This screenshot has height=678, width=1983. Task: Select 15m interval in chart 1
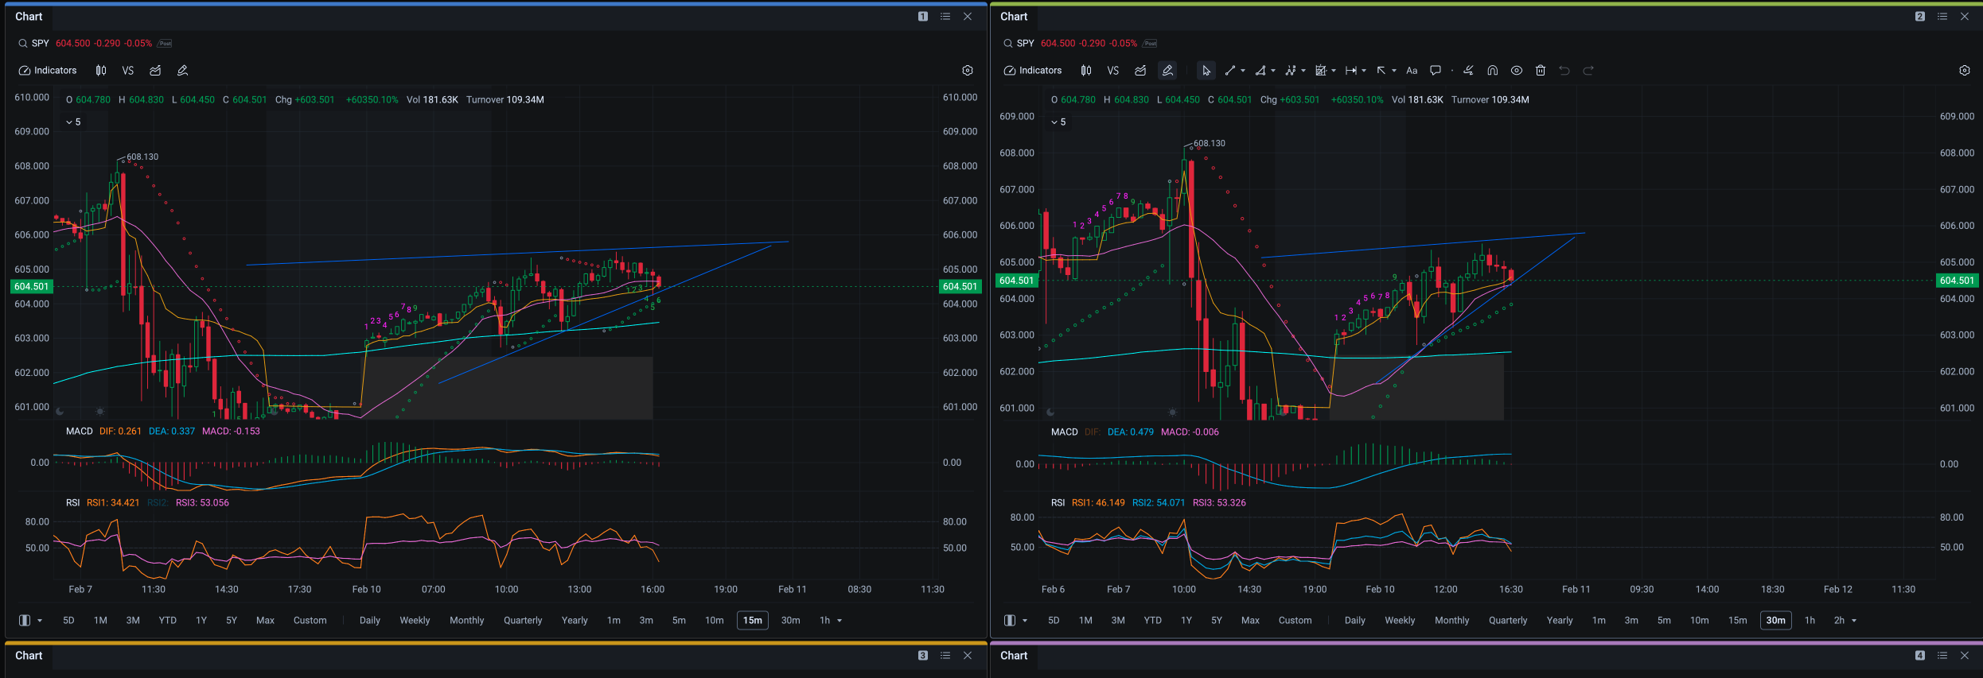click(x=752, y=621)
